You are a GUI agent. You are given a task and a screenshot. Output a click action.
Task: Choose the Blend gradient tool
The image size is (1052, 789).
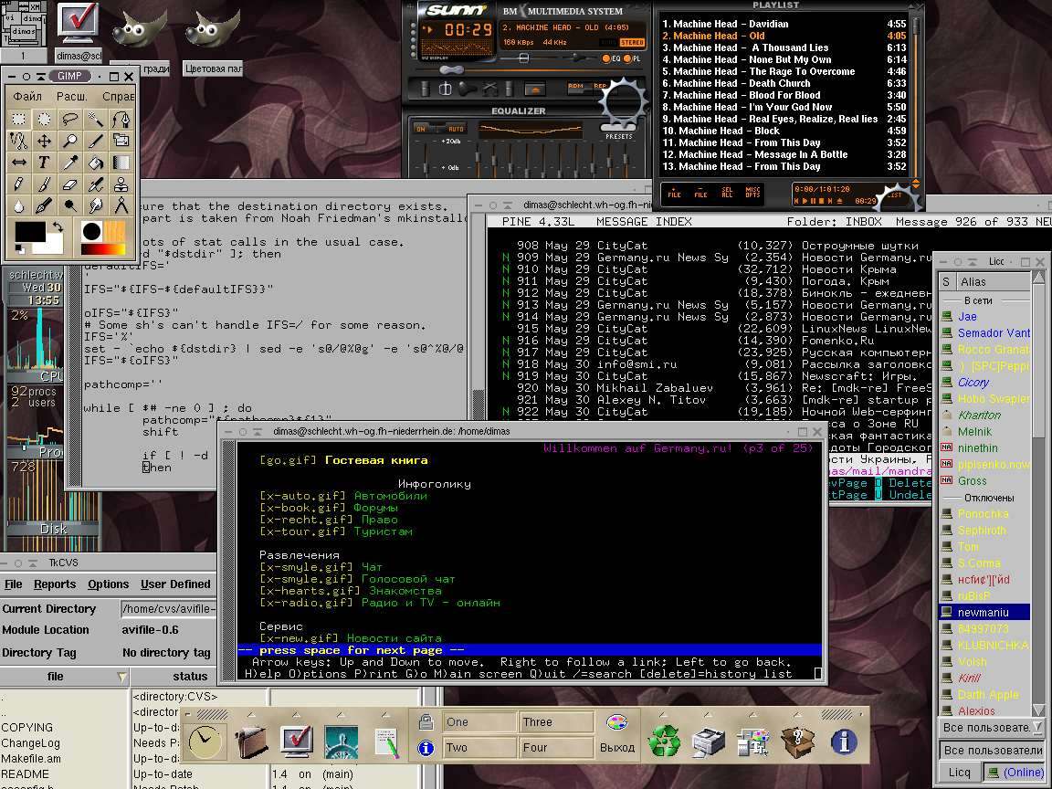tap(121, 163)
